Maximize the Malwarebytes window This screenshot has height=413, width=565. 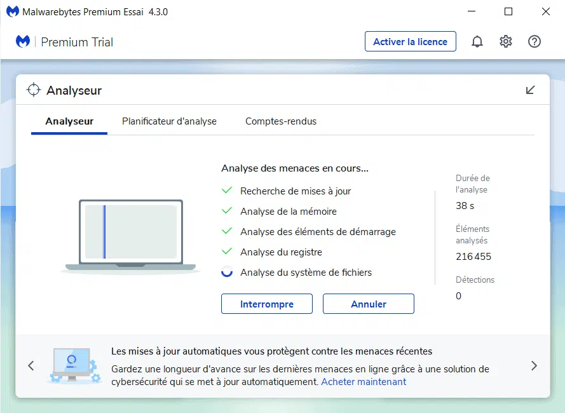tap(508, 11)
